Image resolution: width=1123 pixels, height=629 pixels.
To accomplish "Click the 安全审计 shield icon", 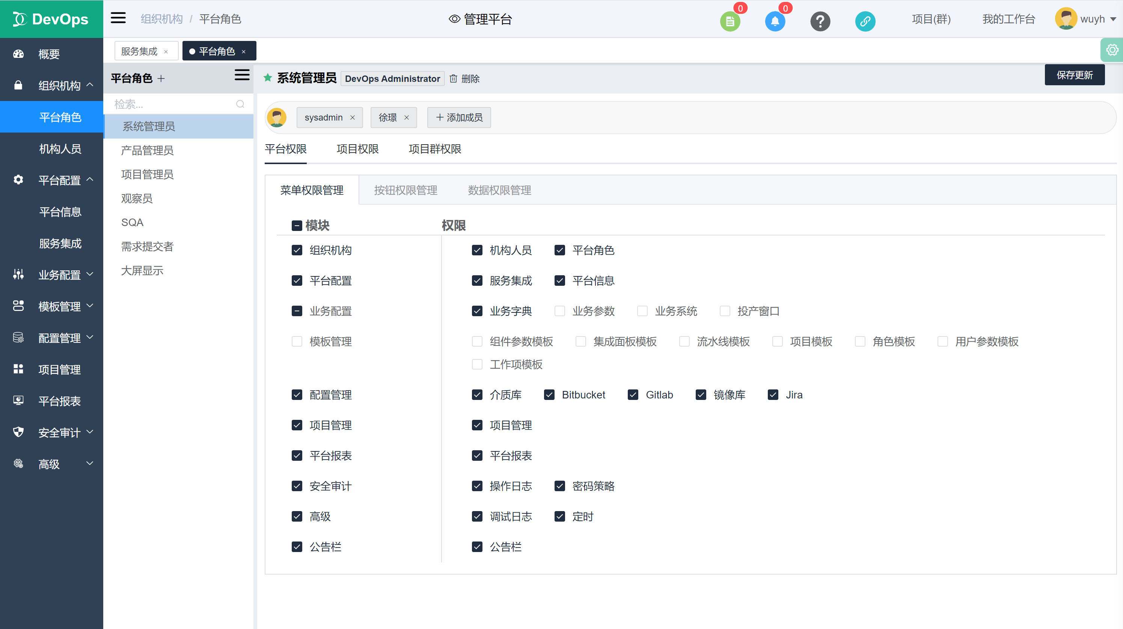I will click(x=18, y=432).
